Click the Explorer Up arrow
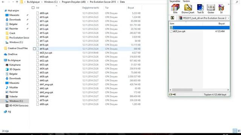 (17, 2)
